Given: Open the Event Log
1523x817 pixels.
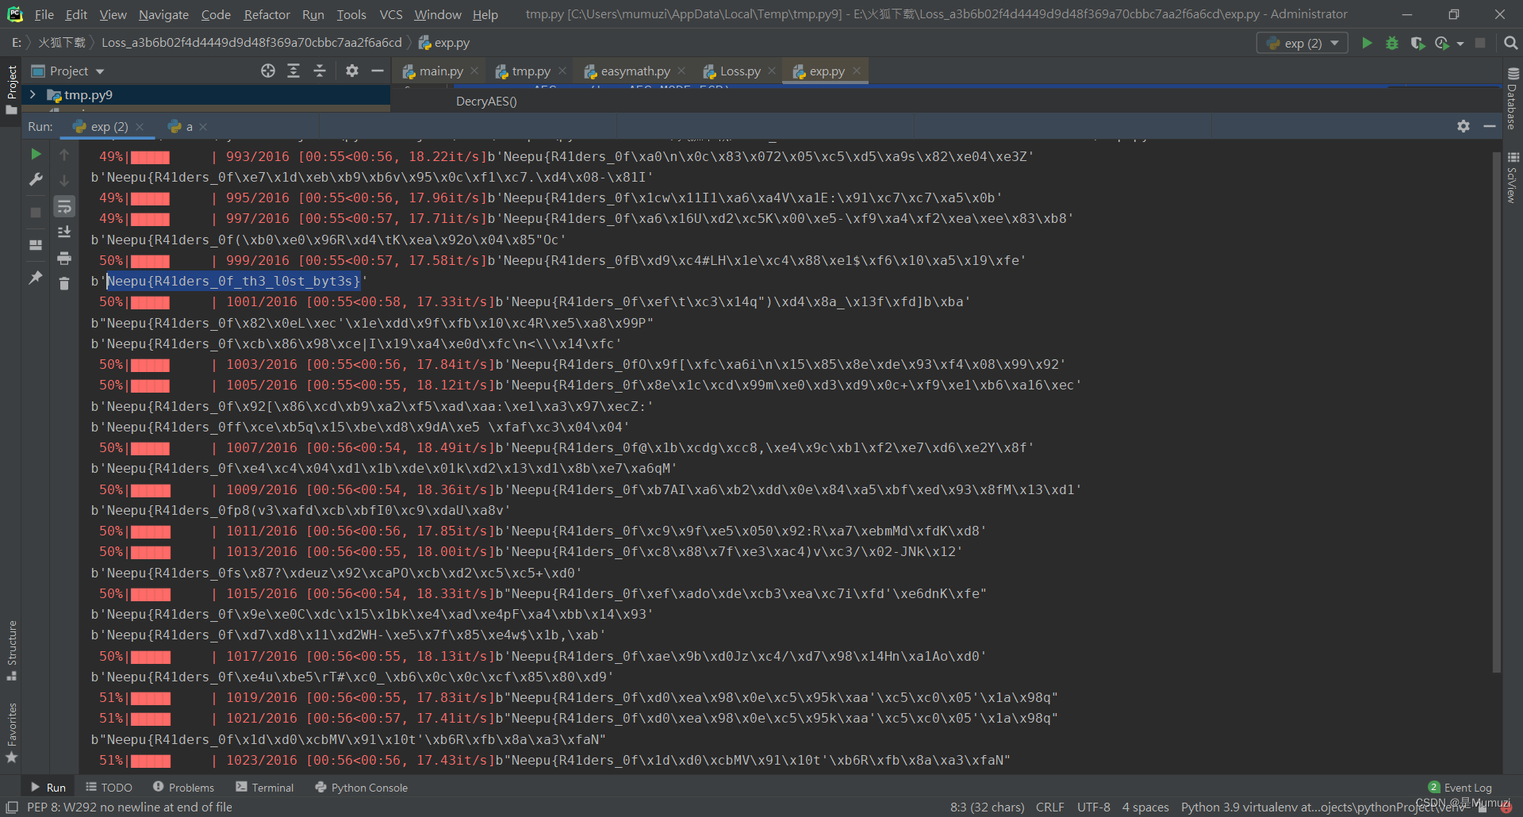Looking at the screenshot, I should (1460, 788).
